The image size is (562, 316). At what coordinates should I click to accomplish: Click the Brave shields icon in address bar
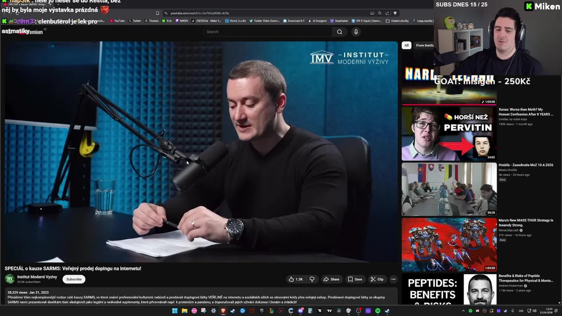395,13
